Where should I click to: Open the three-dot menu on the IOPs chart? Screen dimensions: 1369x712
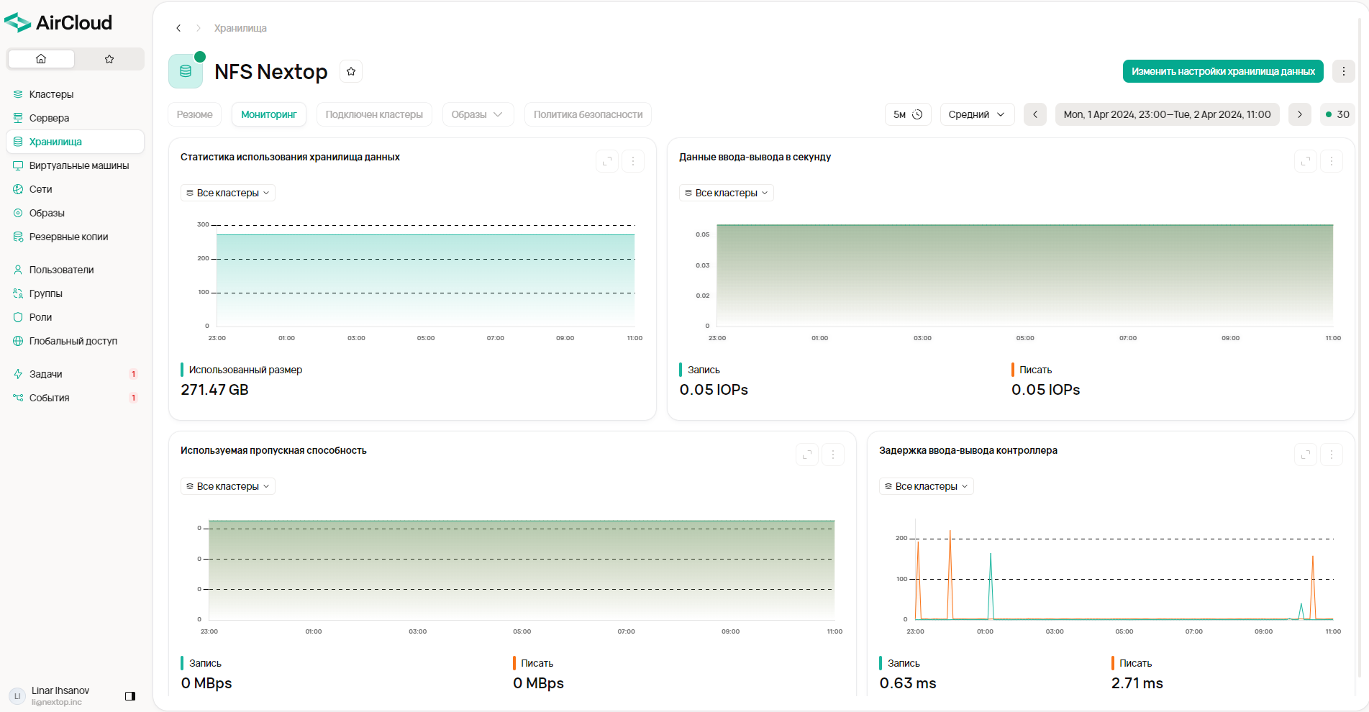[x=1332, y=161]
